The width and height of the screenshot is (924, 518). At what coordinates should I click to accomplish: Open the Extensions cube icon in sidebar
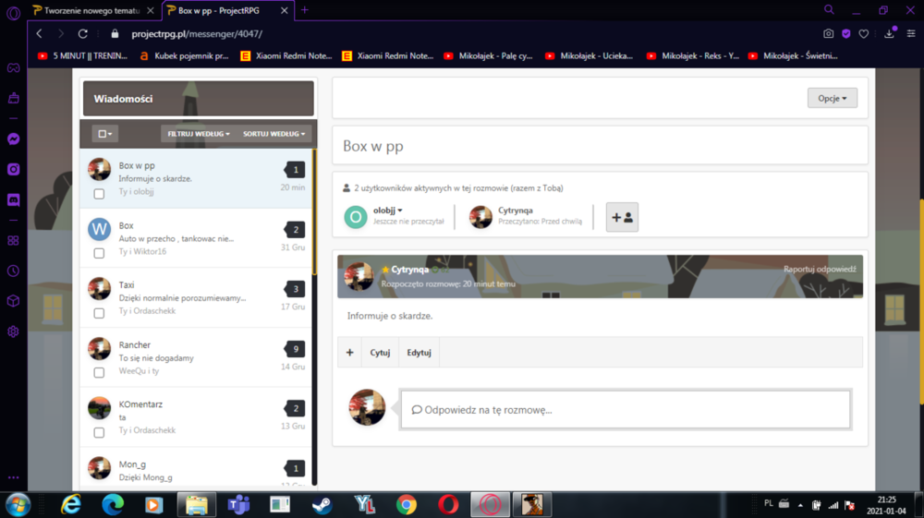point(14,301)
